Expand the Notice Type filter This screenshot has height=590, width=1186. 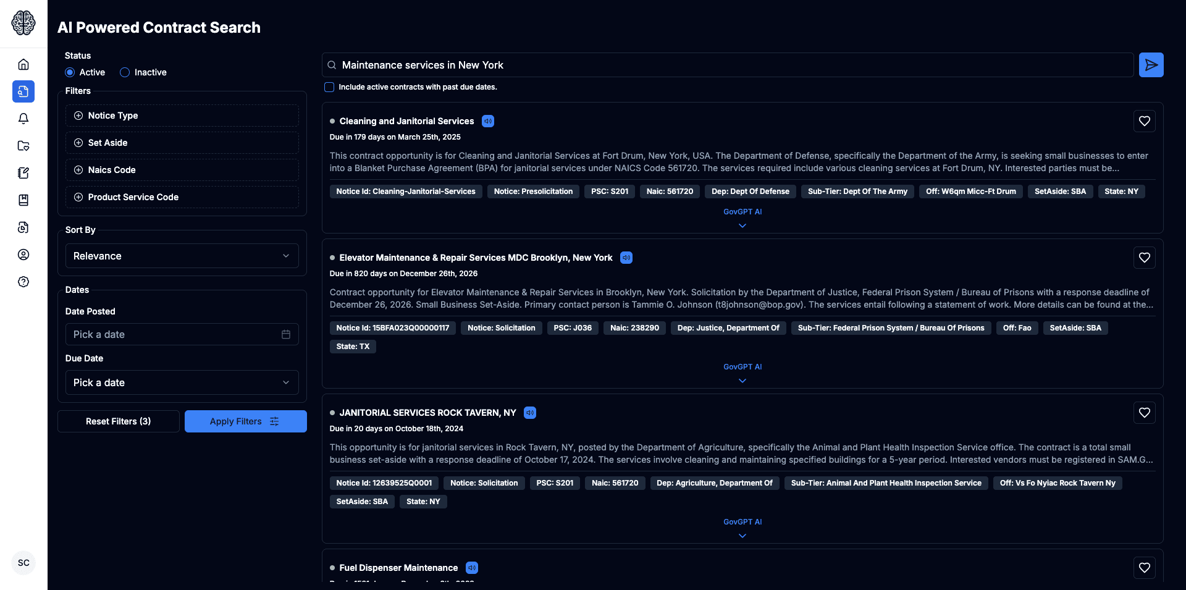pyautogui.click(x=182, y=116)
